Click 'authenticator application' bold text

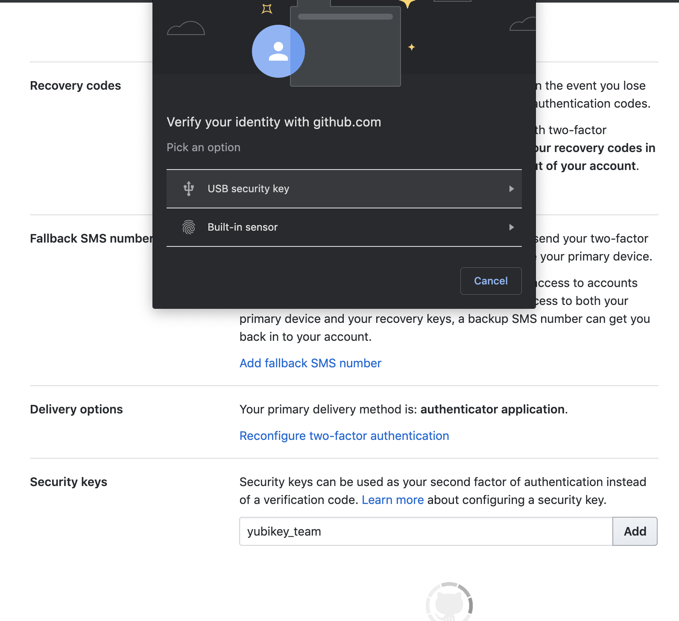[x=492, y=409]
